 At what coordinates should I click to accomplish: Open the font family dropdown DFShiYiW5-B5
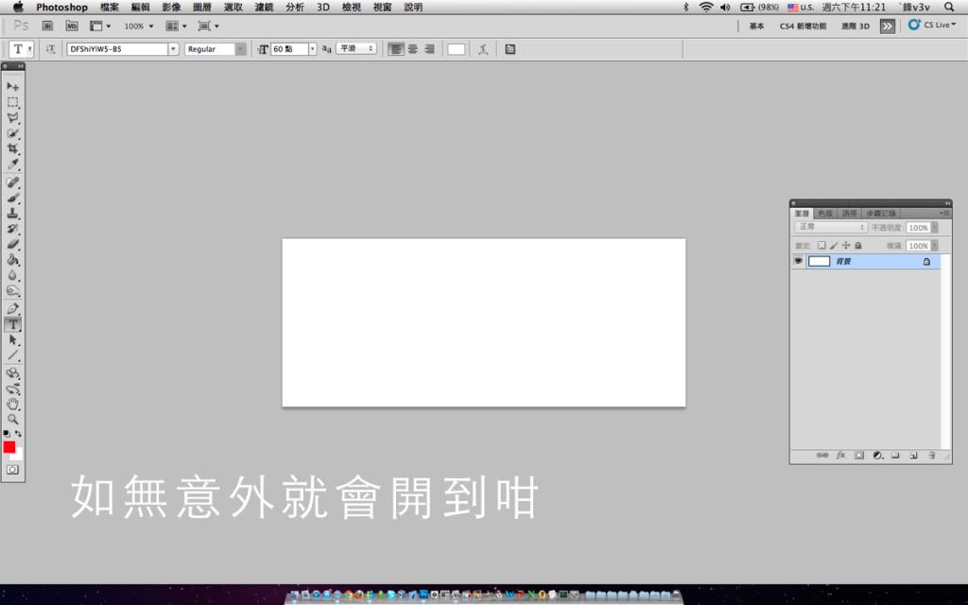pos(173,49)
